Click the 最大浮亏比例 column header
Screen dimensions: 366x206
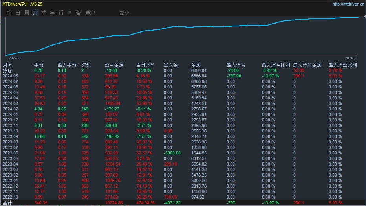276,65
